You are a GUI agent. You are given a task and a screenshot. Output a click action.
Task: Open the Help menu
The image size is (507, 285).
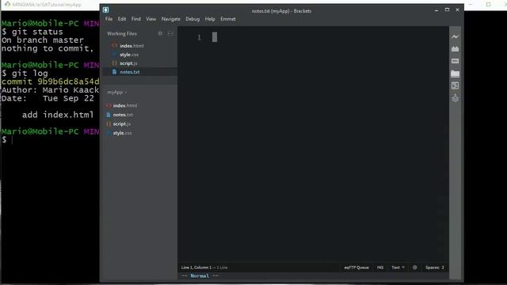click(x=210, y=19)
